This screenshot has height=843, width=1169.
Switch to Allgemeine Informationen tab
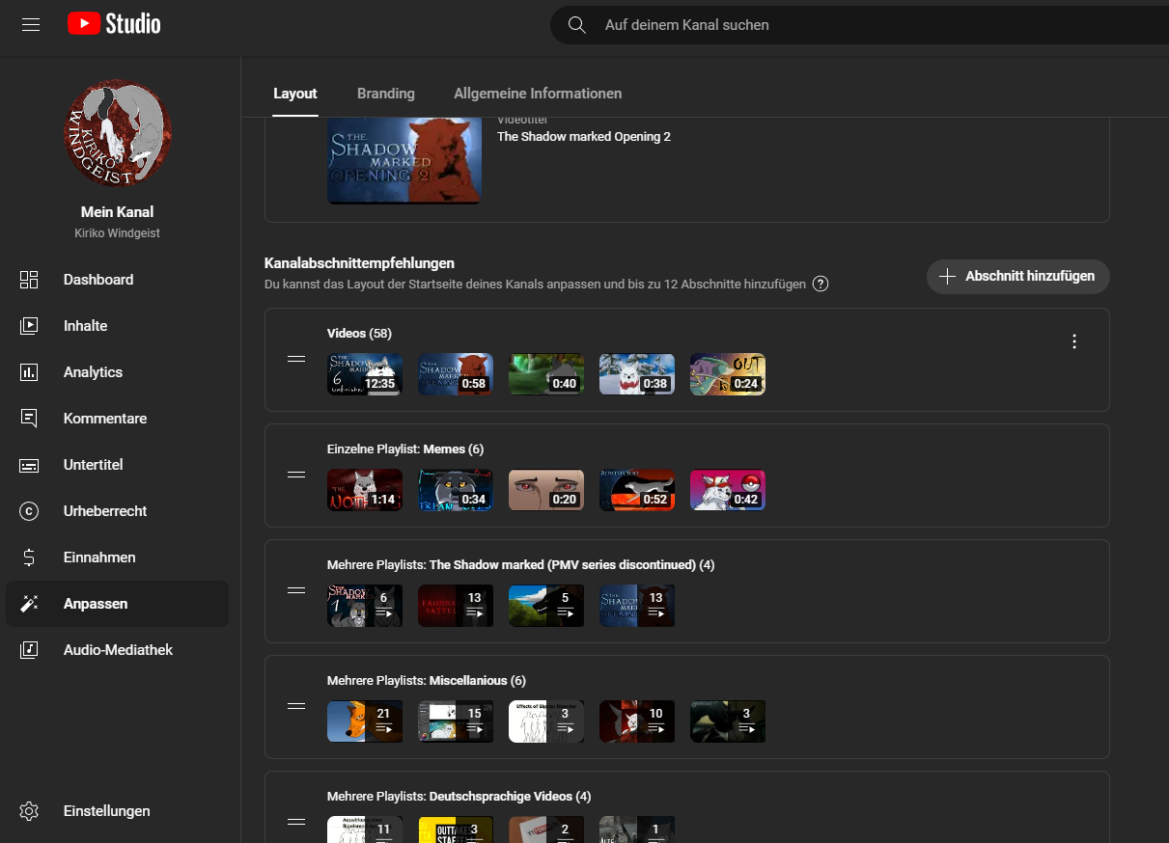[x=538, y=94]
